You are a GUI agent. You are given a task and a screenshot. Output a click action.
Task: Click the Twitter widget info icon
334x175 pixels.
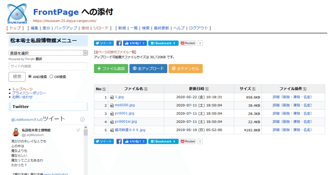82,119
